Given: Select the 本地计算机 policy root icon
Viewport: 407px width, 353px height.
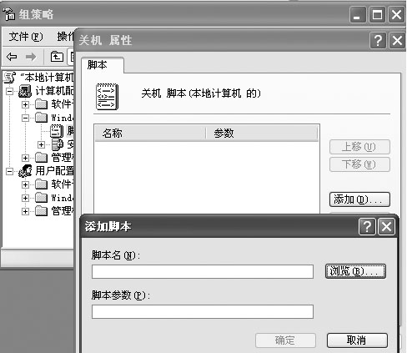Looking at the screenshot, I should pyautogui.click(x=10, y=77).
